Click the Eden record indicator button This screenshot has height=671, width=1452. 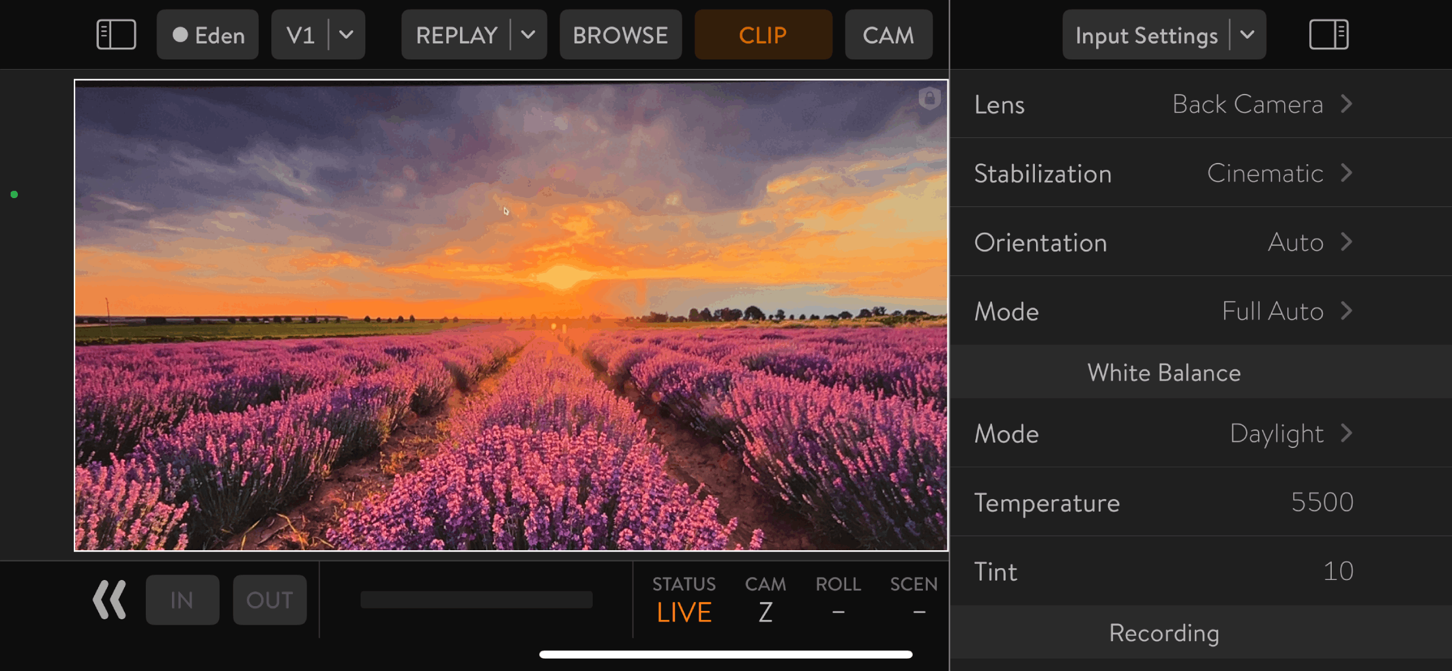pyautogui.click(x=208, y=35)
